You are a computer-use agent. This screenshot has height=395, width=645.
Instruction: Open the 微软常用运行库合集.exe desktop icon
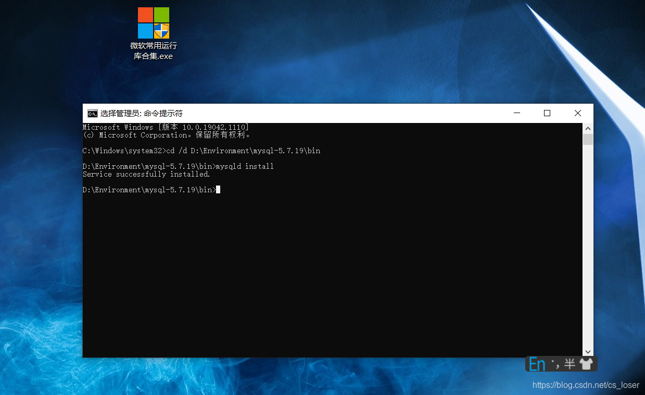pyautogui.click(x=154, y=34)
